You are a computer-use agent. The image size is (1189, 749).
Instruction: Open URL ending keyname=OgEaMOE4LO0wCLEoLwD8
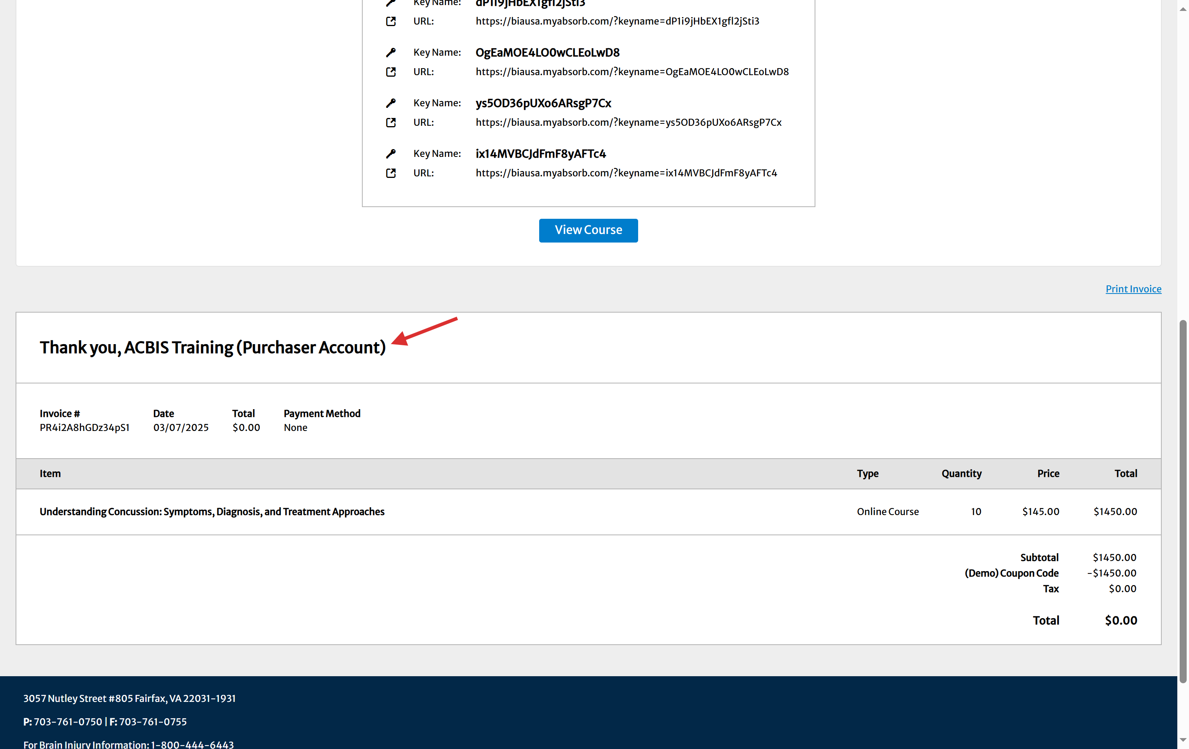tap(632, 72)
